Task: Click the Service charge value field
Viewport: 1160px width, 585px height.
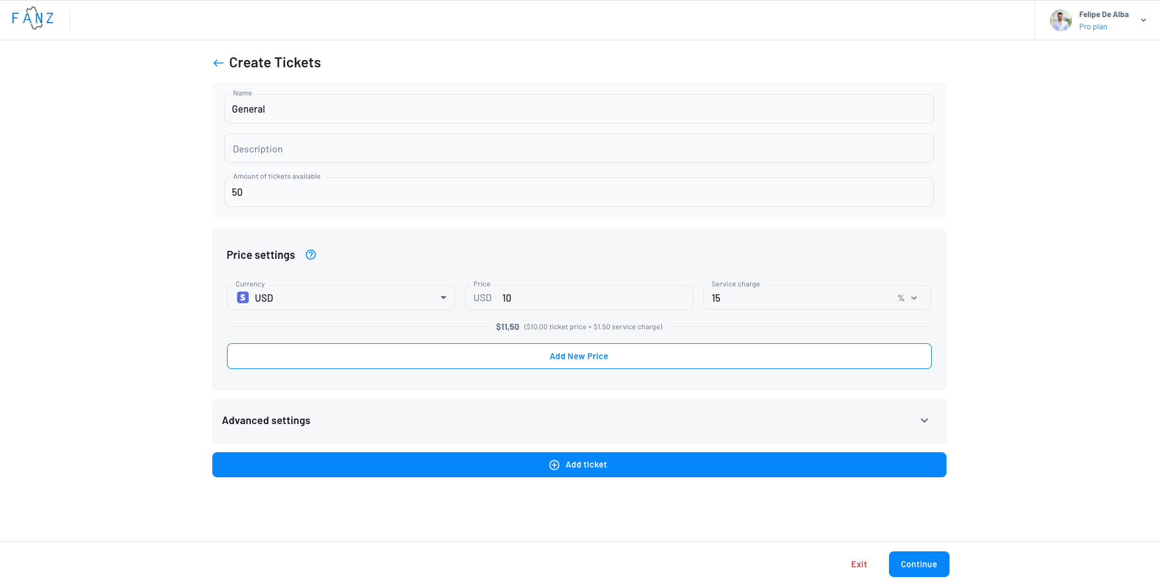Action: pos(795,298)
